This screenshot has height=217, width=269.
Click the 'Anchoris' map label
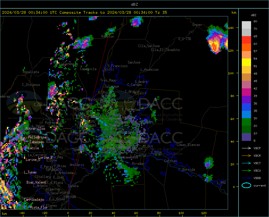77,165
